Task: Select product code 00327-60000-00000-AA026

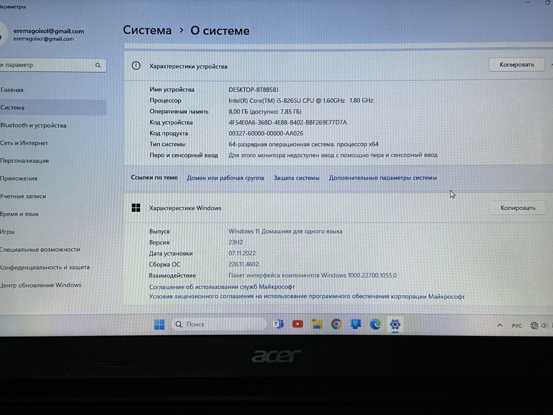Action: [x=266, y=133]
